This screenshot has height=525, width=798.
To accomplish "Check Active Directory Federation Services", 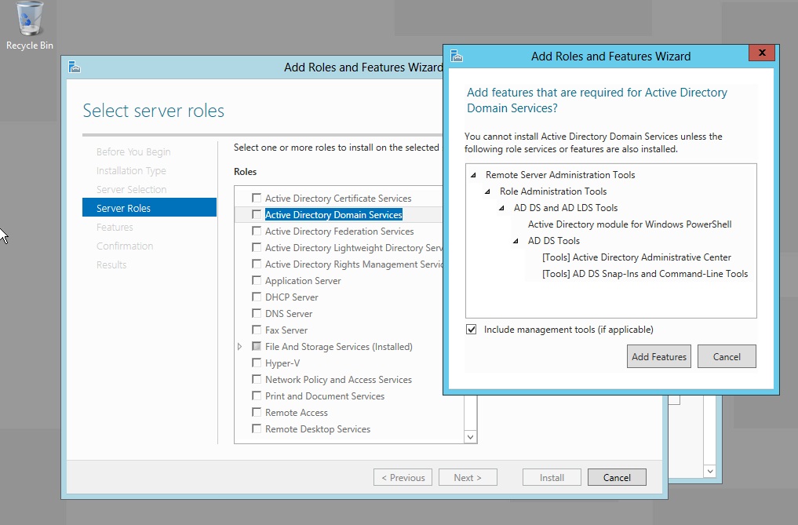I will (x=257, y=231).
